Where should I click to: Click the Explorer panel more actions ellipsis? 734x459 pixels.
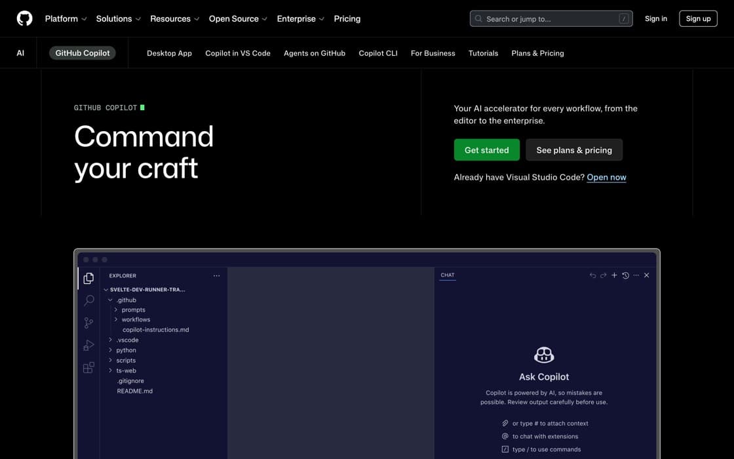216,276
